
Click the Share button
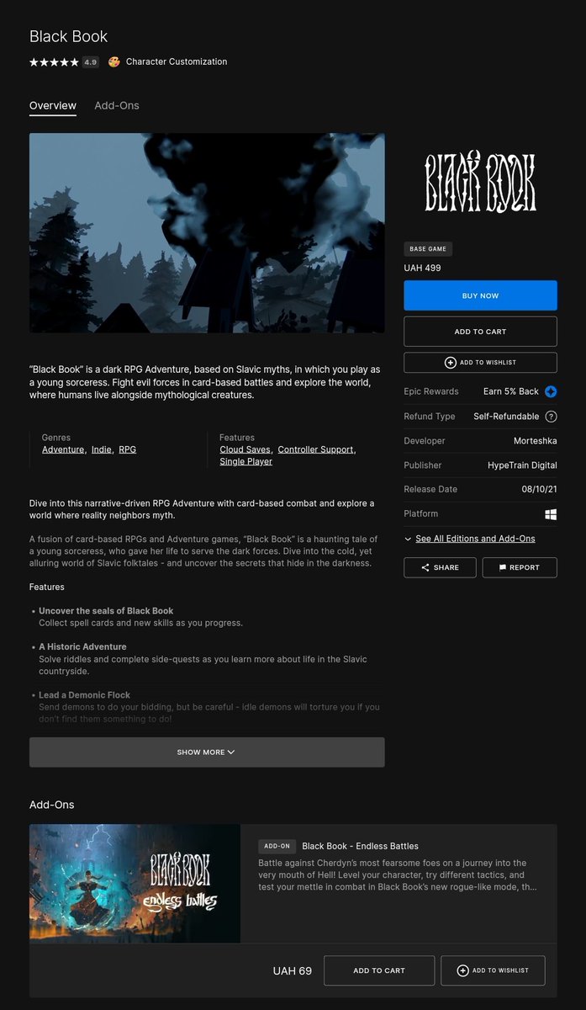pyautogui.click(x=440, y=567)
